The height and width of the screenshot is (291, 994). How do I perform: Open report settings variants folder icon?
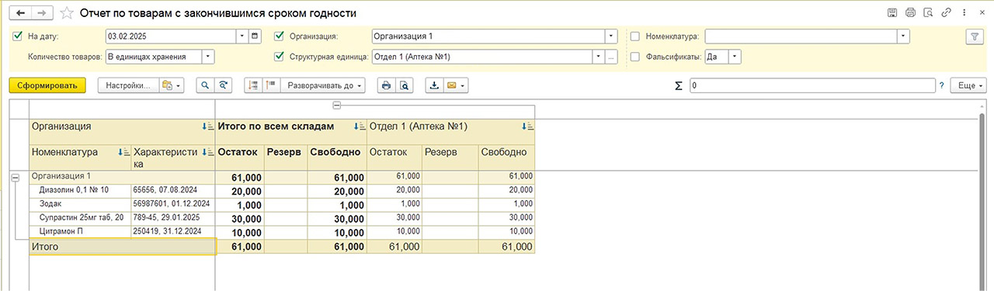(x=172, y=85)
